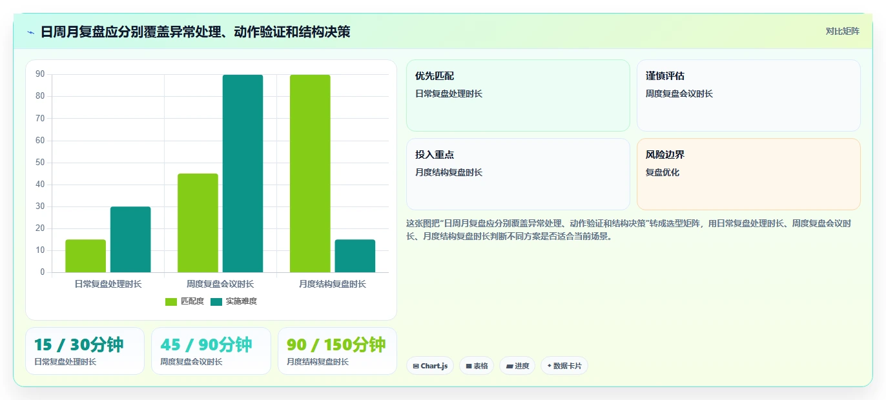The width and height of the screenshot is (886, 400).
Task: Open the 45 / 90分钟 data card
Action: point(211,351)
